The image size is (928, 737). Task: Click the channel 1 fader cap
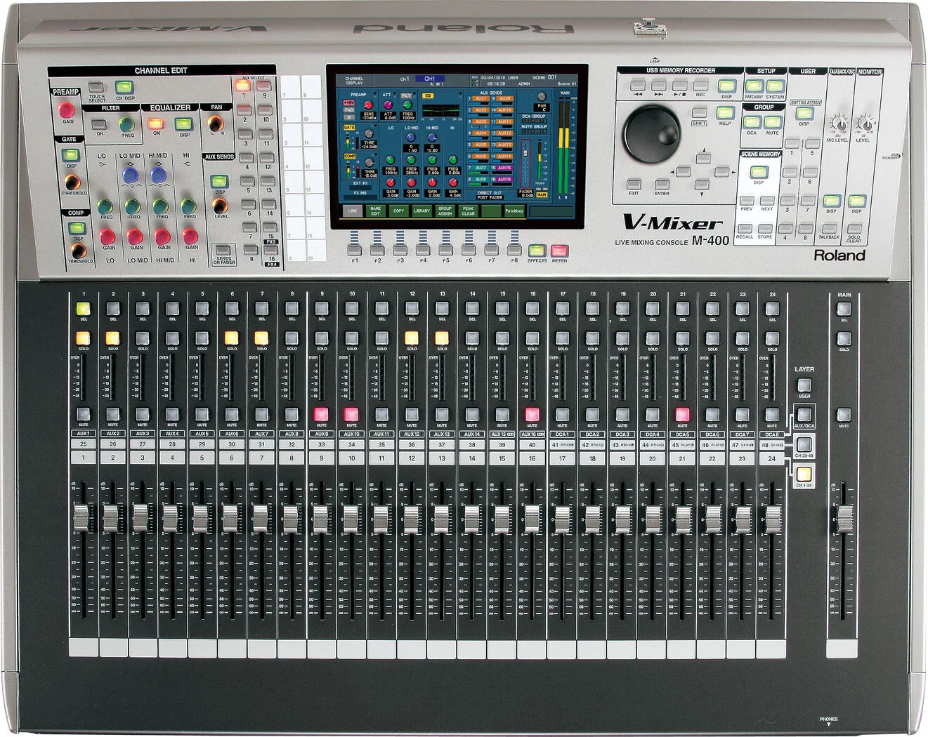tap(83, 518)
